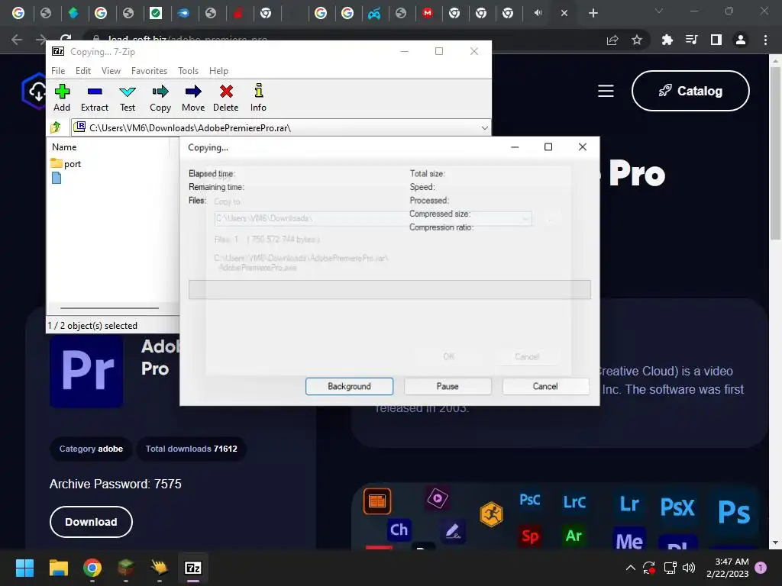
Task: Open the Favorites menu in 7-Zip
Action: click(x=149, y=71)
